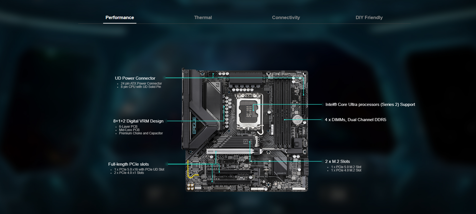Click the round CMOS battery on motherboard
This screenshot has width=476, height=214.
[297, 120]
